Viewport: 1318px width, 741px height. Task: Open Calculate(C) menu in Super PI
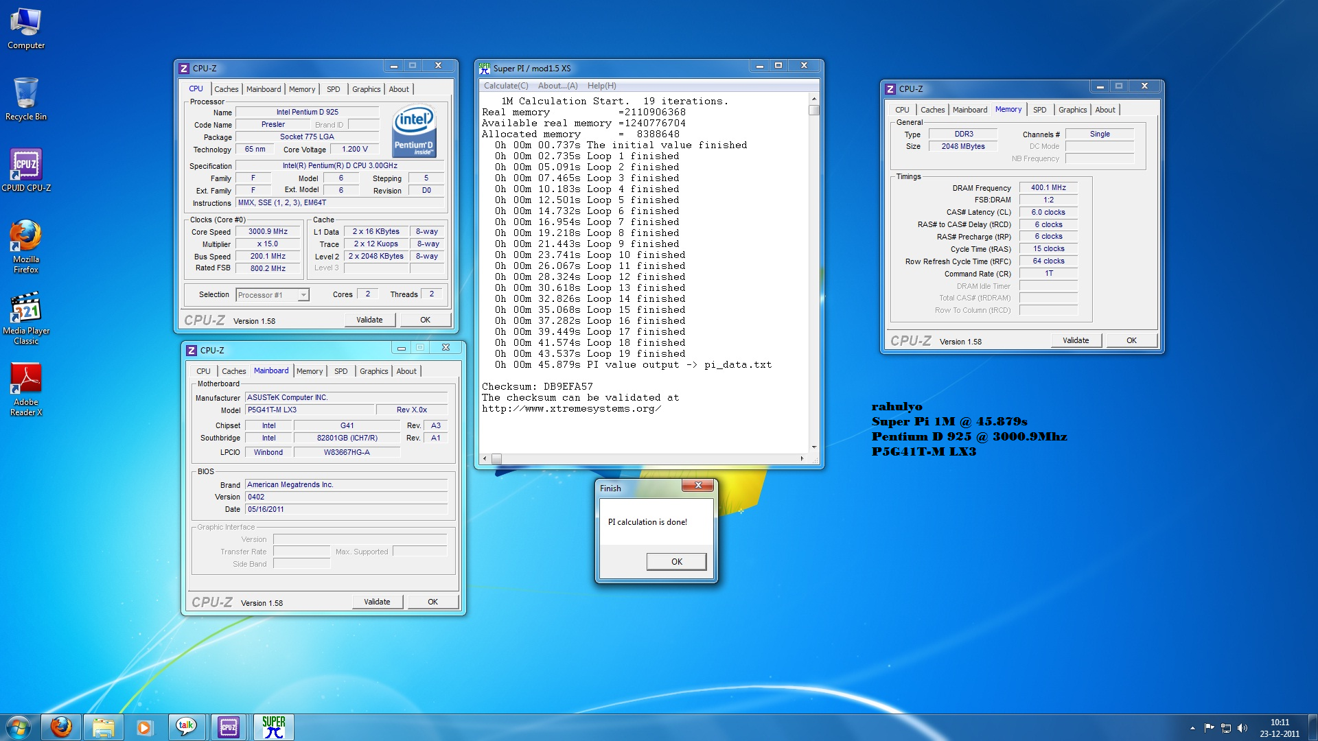(x=506, y=86)
